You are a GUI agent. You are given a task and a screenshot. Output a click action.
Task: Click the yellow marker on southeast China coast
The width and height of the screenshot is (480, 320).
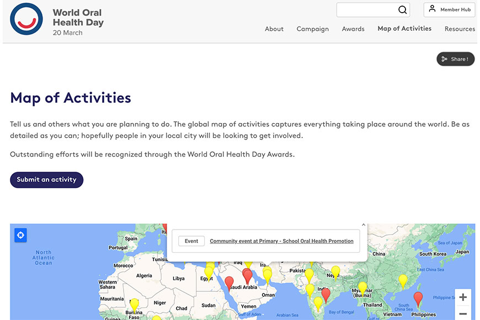403,281
